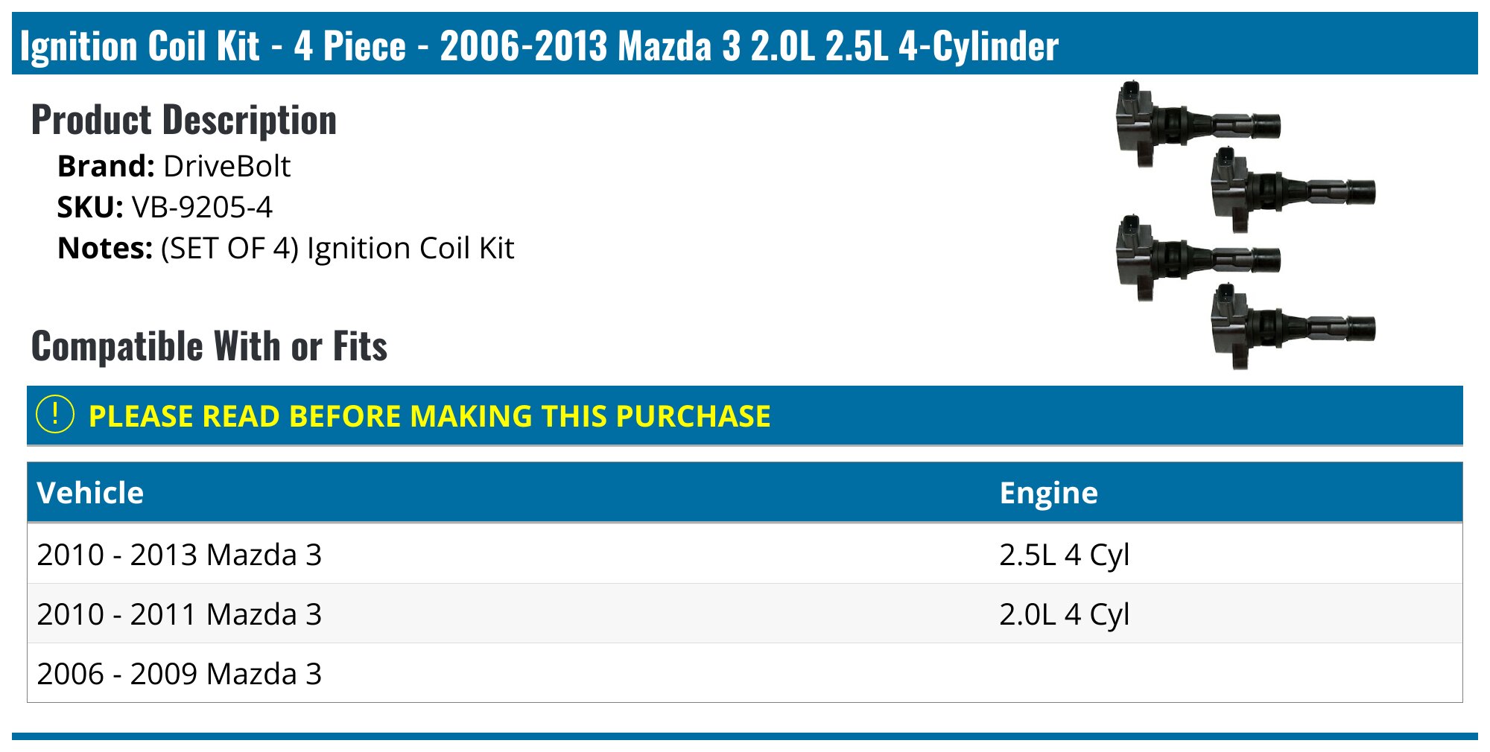Click the bold Brand label

pos(106,166)
